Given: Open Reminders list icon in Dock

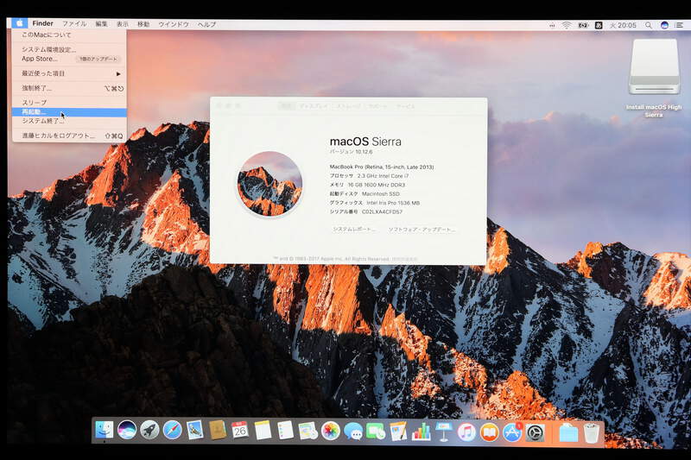Looking at the screenshot, I should 286,430.
